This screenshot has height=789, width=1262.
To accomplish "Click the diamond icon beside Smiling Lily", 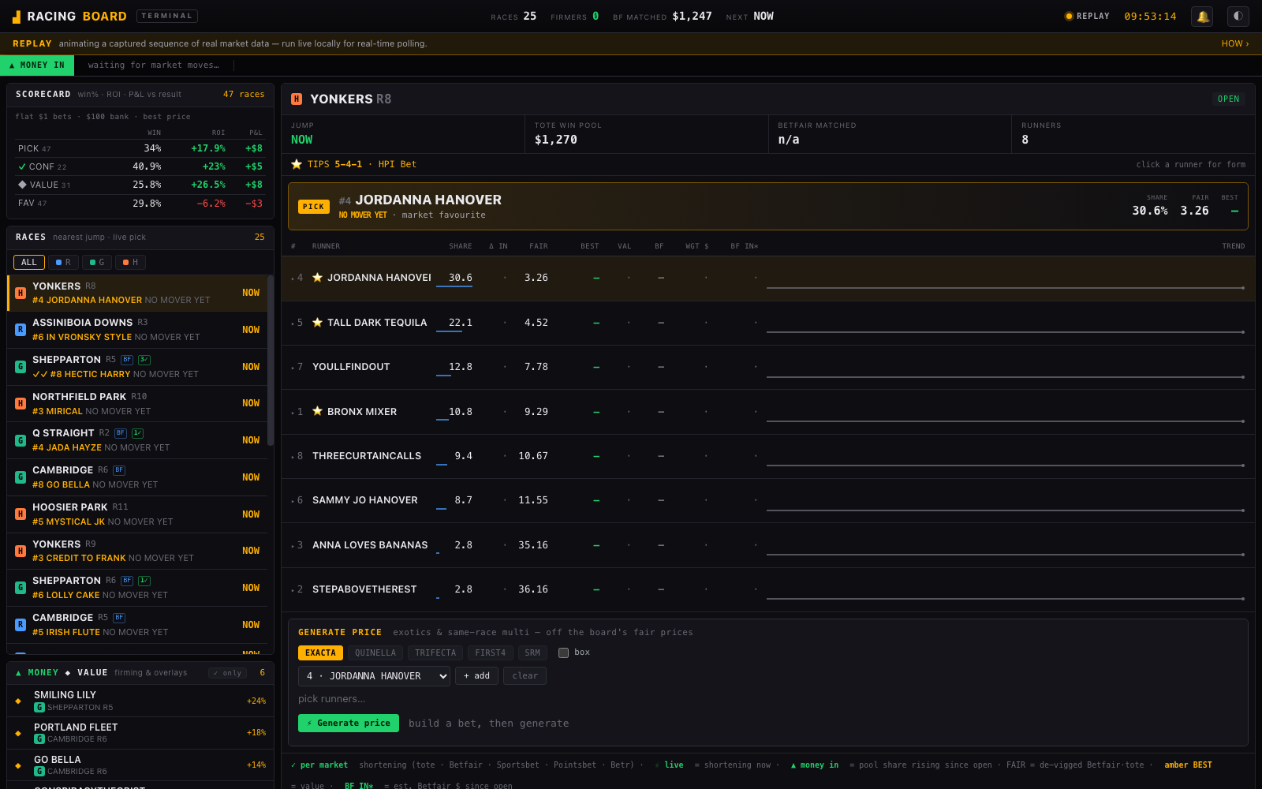I will tap(18, 701).
